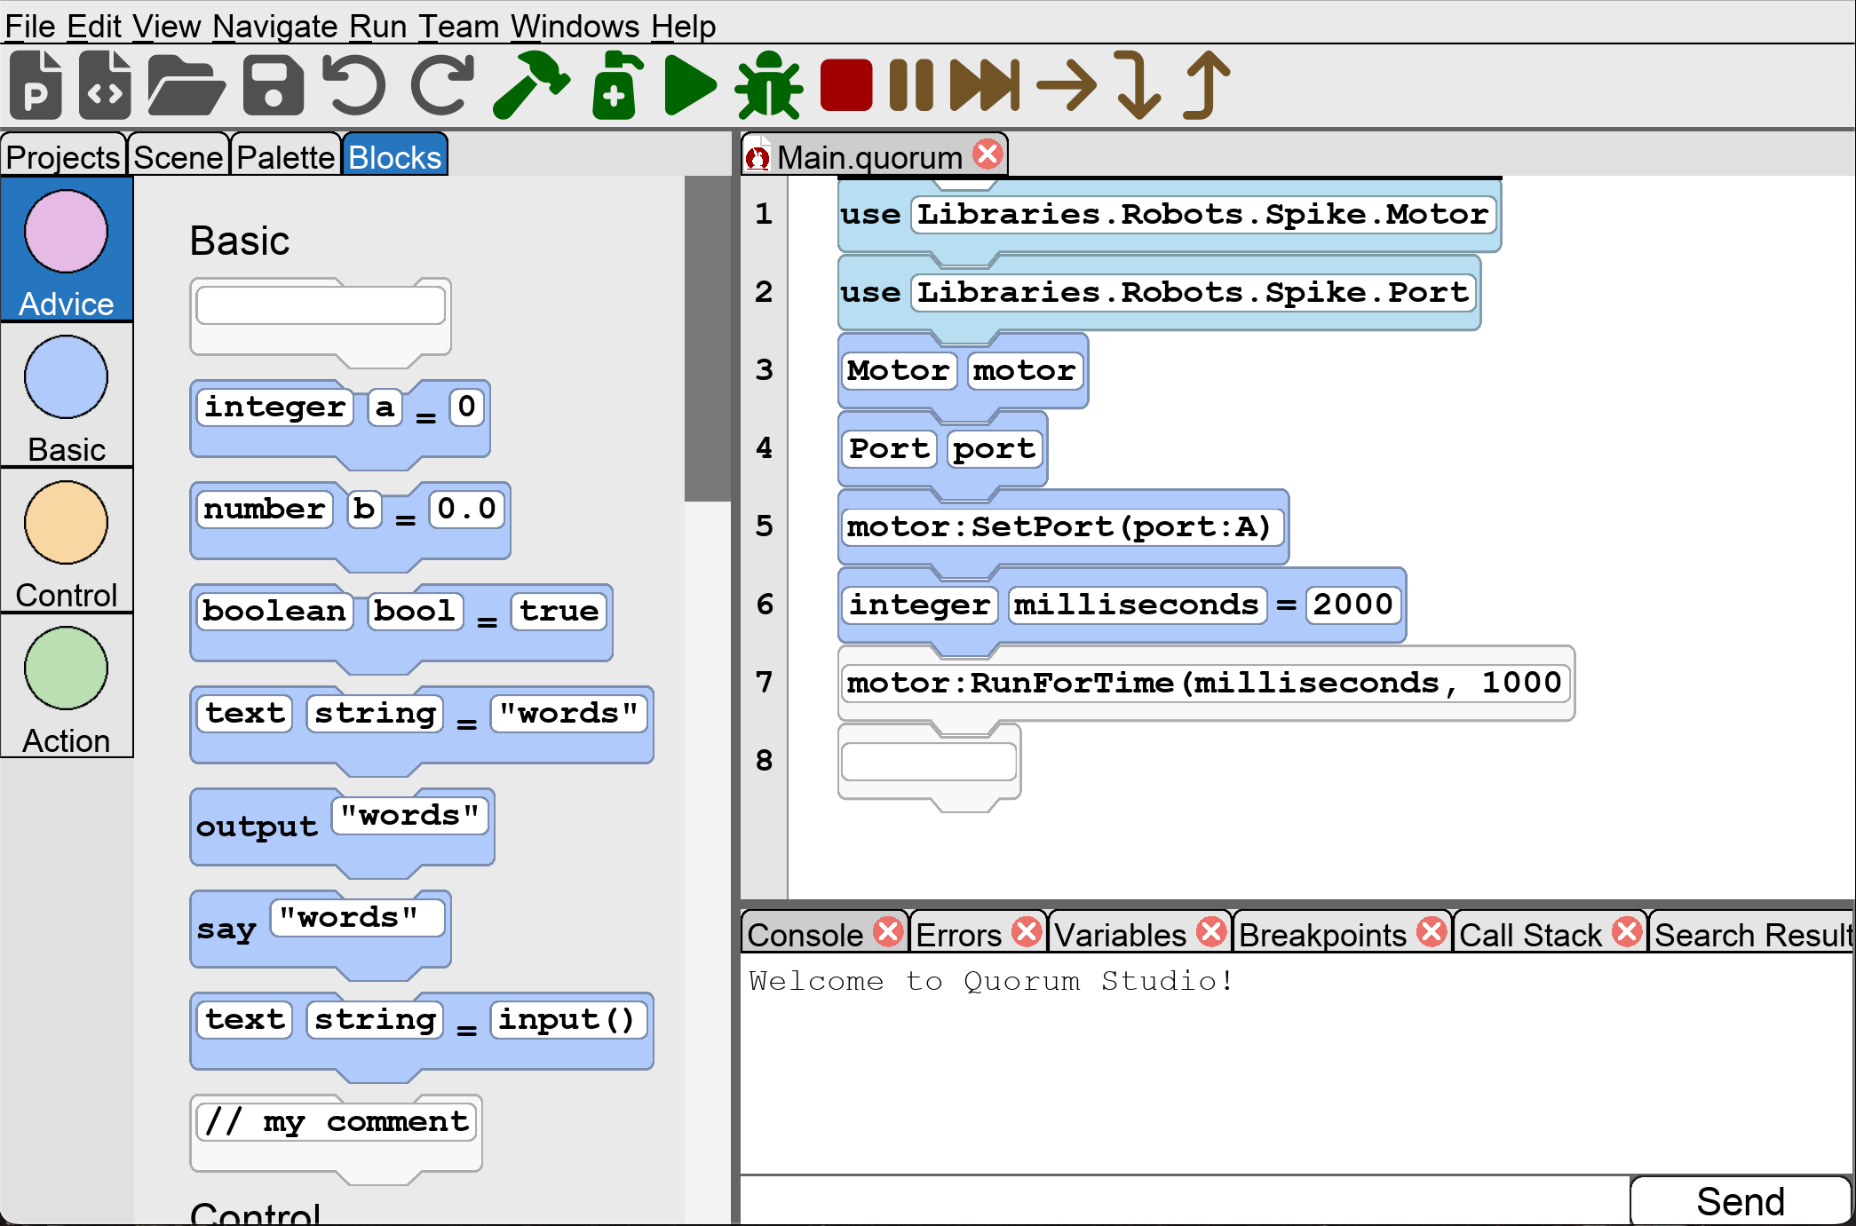Click the Step Into down arrow icon
The height and width of the screenshot is (1226, 1856).
tap(1136, 85)
